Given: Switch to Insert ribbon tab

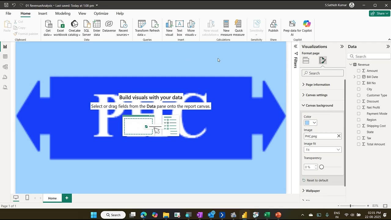Looking at the screenshot, I should tap(43, 13).
